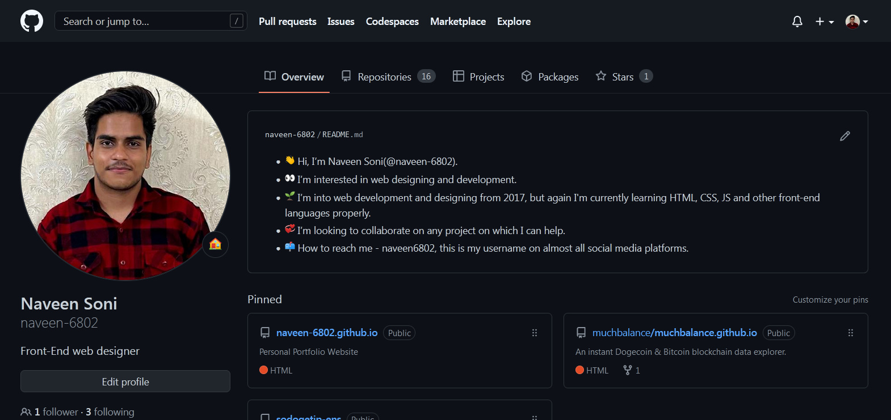The width and height of the screenshot is (891, 420).
Task: Open the Stars tab
Action: pos(624,77)
